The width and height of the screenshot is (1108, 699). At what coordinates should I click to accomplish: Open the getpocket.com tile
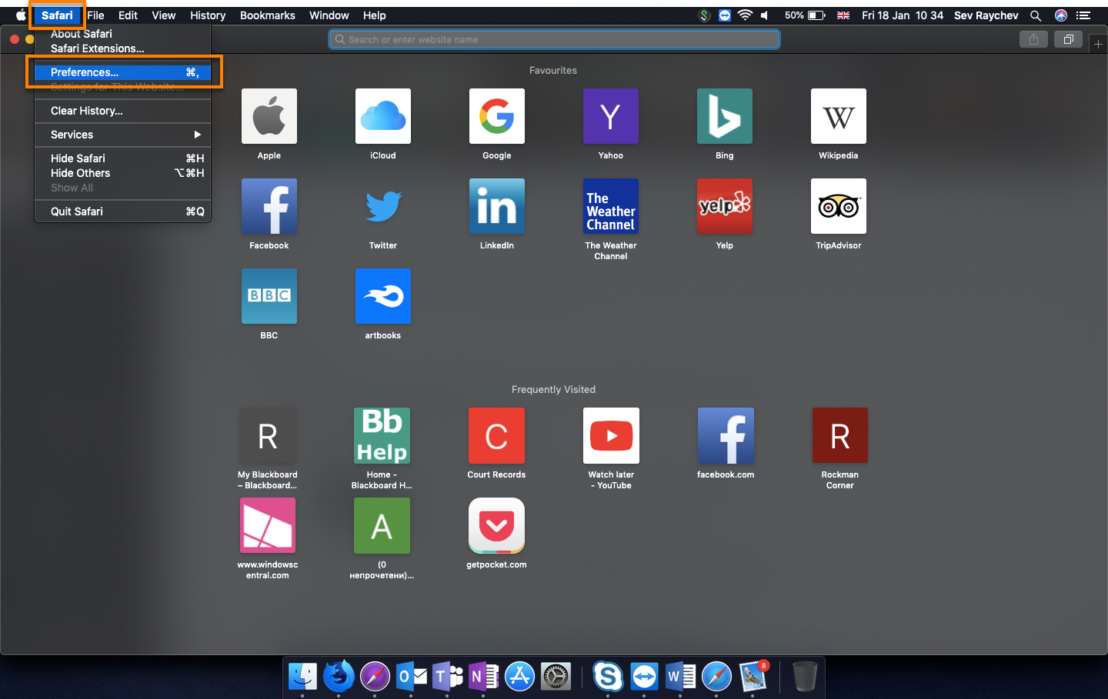coord(496,525)
